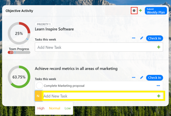Image resolution: width=171 pixels, height=116 pixels.
Task: Check In on Learn Inspire Software
Action: point(154,38)
